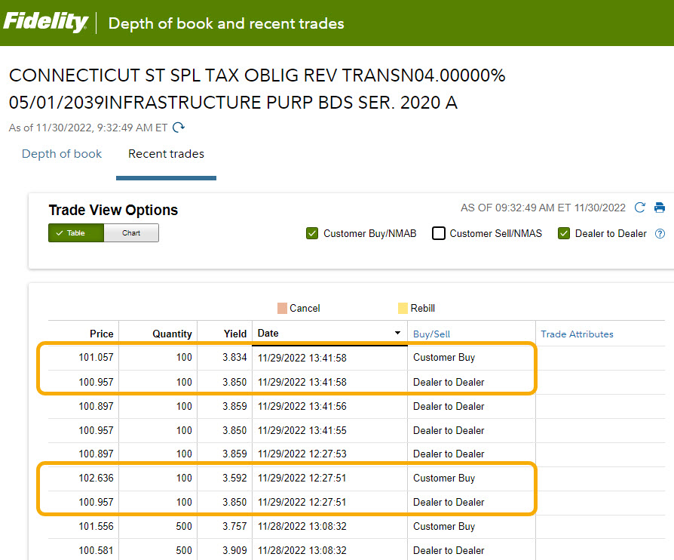Click the Fidelity logo in the header
Viewport: 674px width, 560px height.
(x=46, y=23)
